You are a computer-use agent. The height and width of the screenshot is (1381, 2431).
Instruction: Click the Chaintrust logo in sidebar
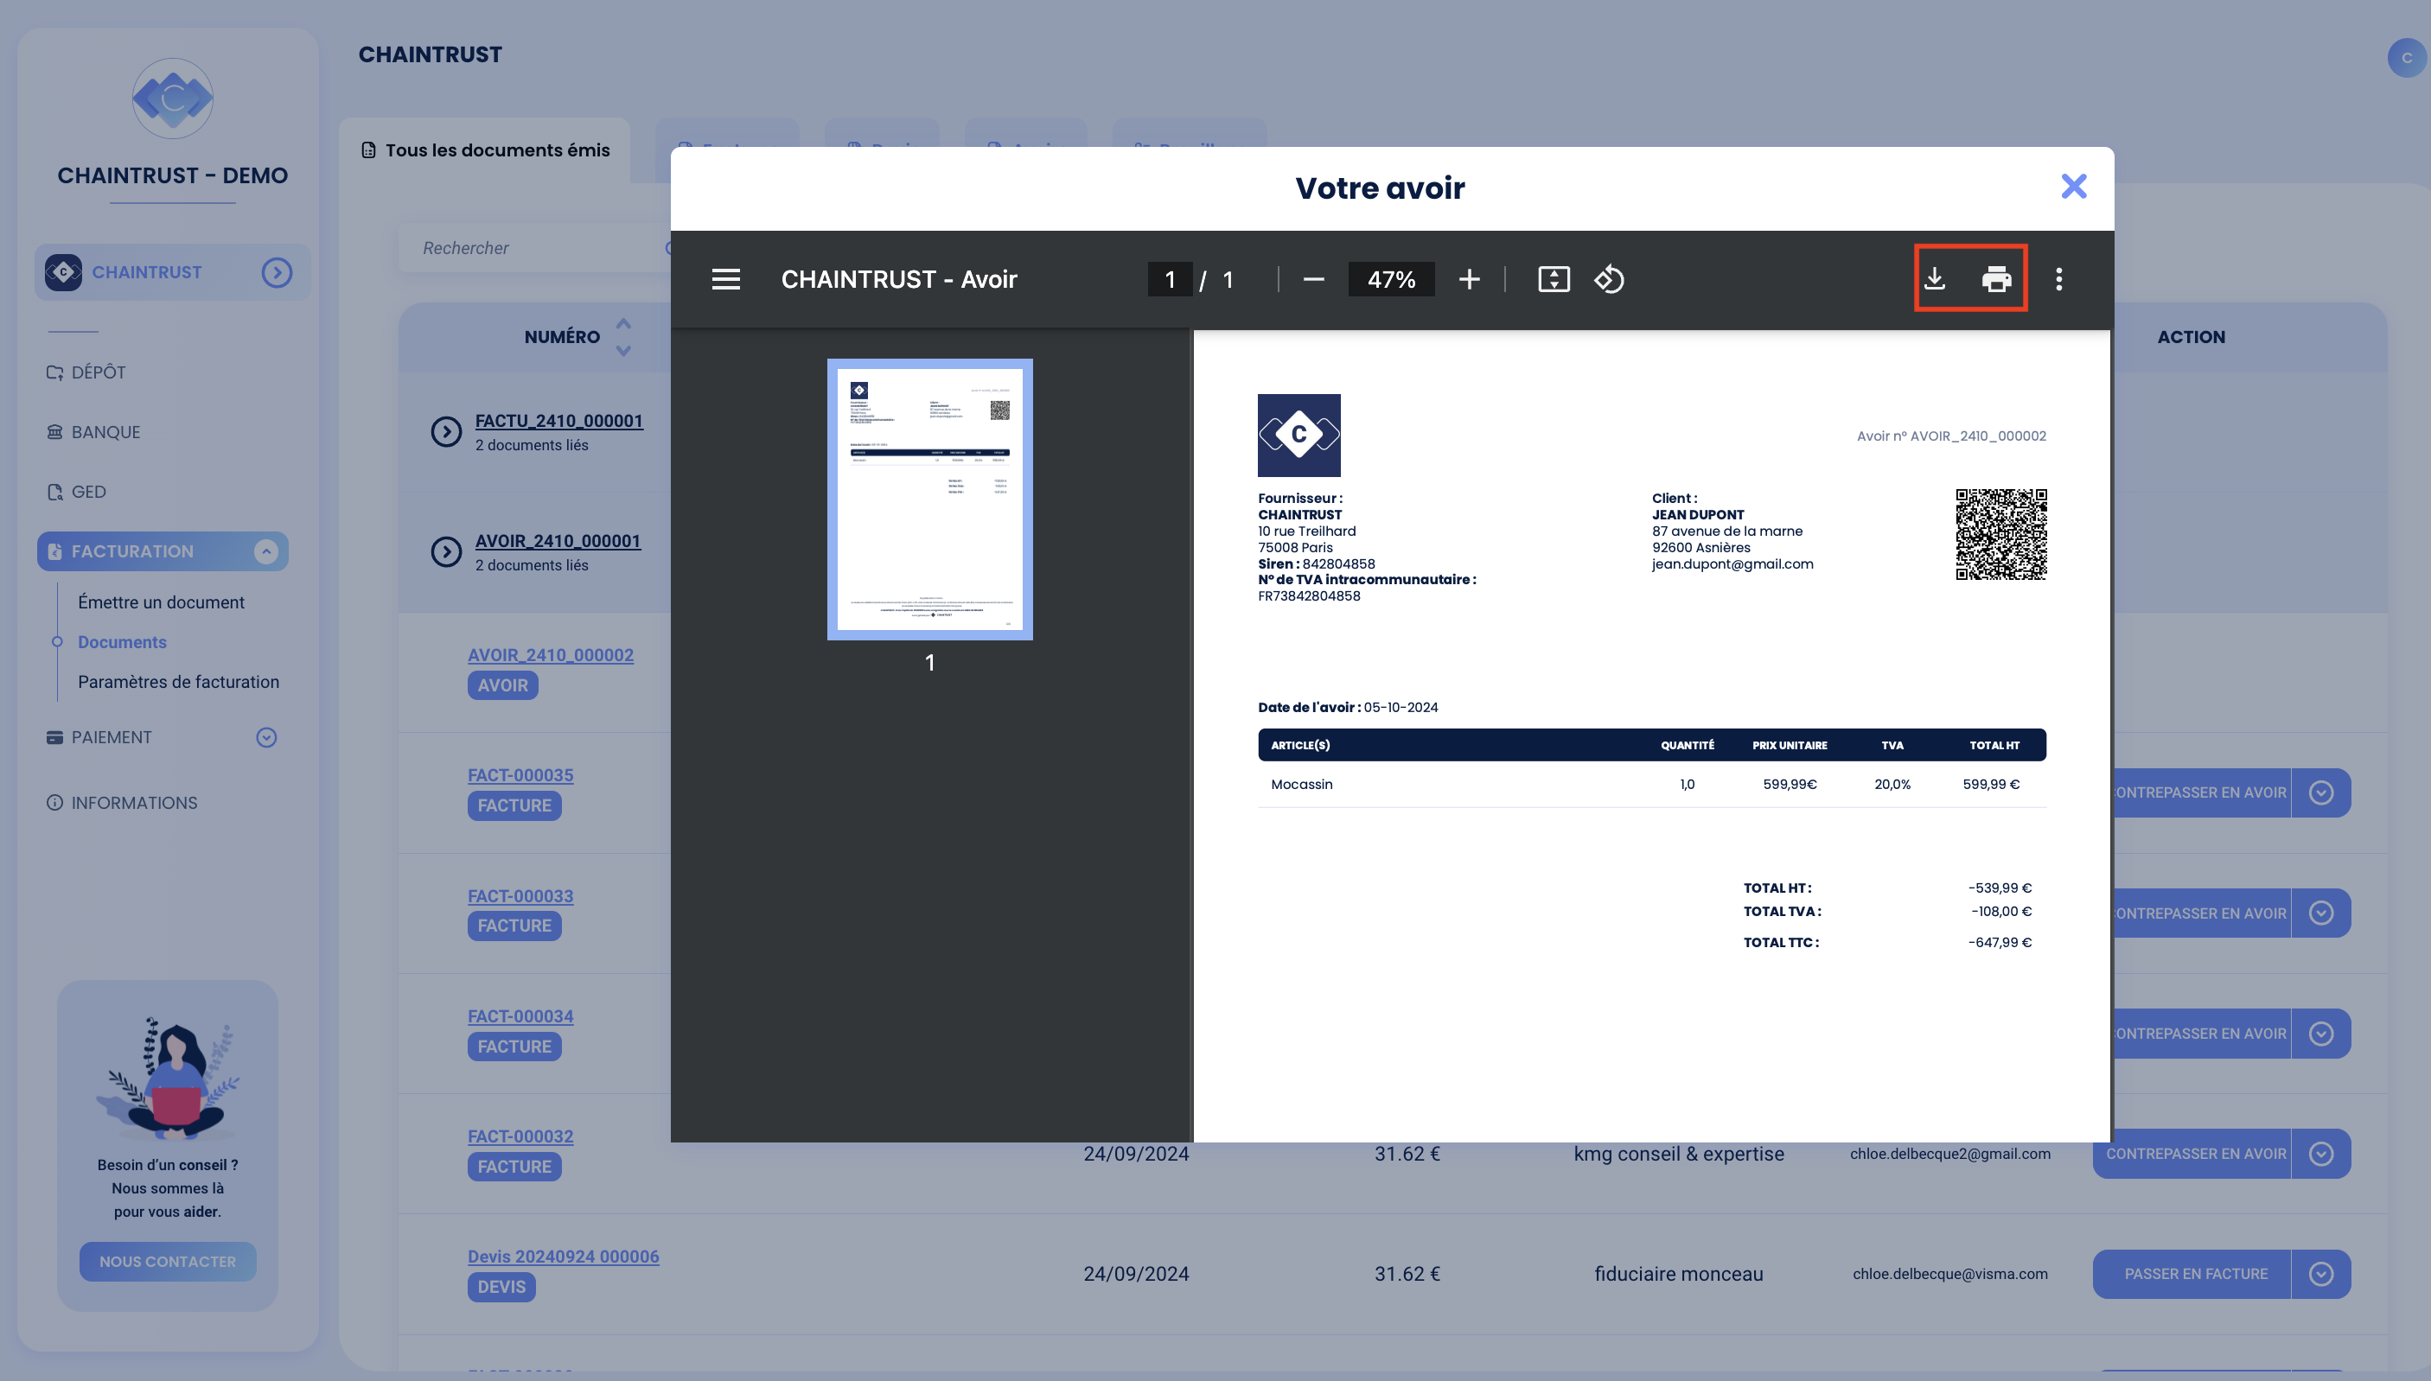pyautogui.click(x=173, y=98)
